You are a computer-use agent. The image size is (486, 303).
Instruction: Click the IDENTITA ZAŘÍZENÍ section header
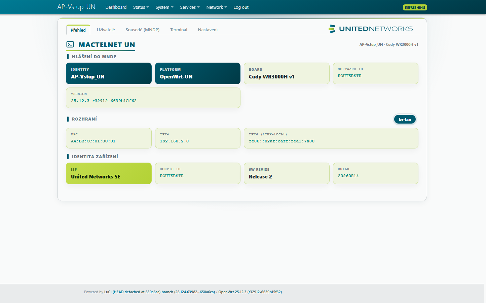(x=95, y=157)
